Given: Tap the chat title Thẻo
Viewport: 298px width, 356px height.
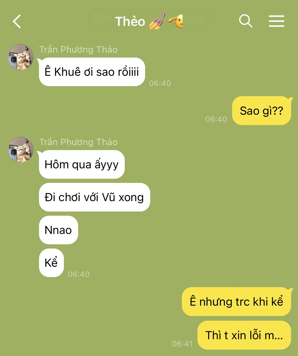Looking at the screenshot, I should coord(130,21).
